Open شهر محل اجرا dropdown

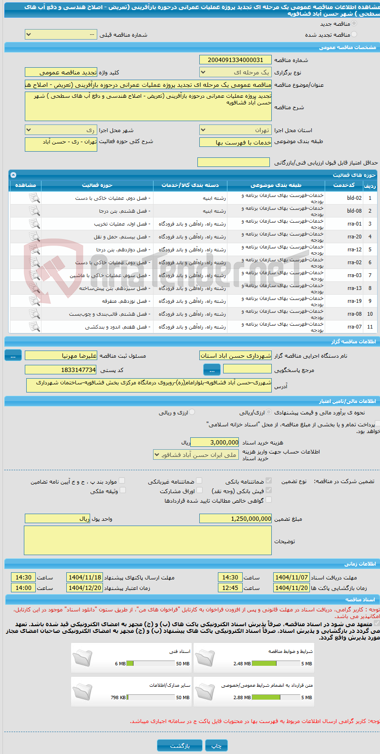click(61, 130)
